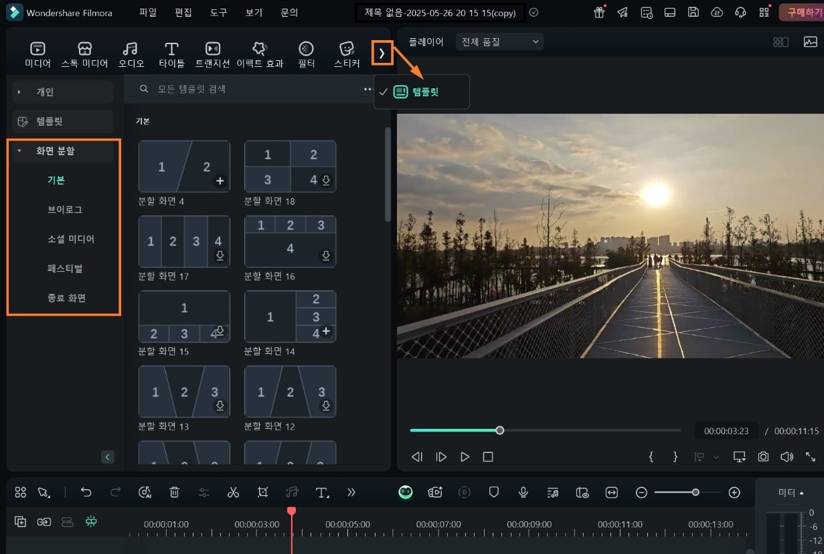Open the 스톡 미디어 stock media tab

[x=84, y=54]
